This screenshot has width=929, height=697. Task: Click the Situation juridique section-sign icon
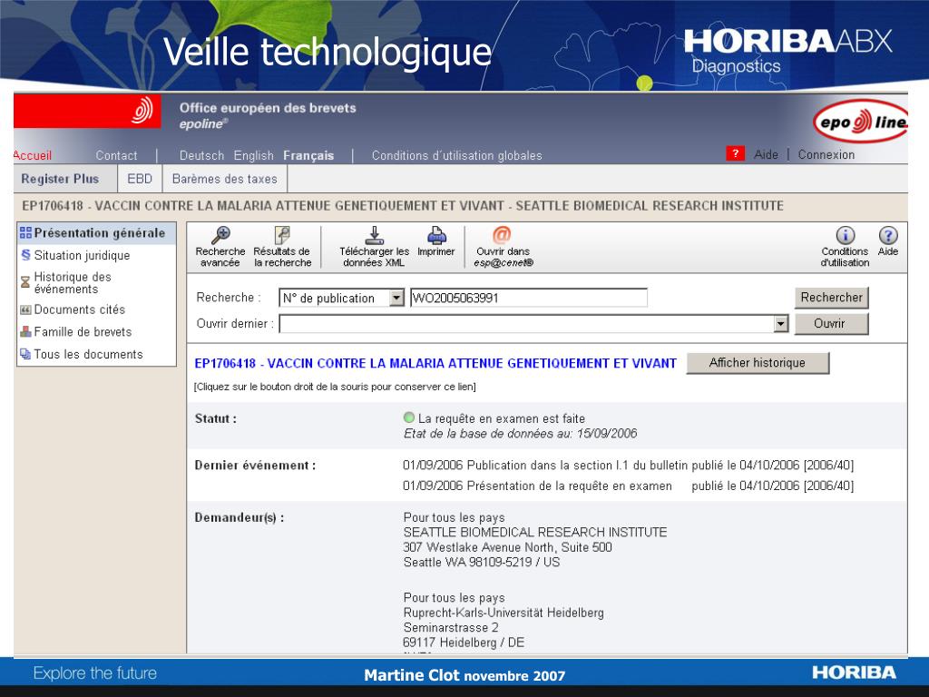(25, 255)
